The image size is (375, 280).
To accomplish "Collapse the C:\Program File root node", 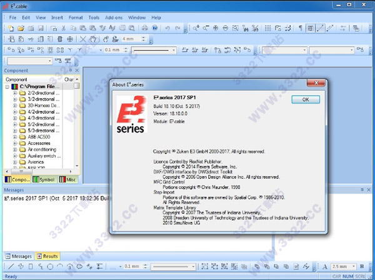I will click(x=7, y=86).
